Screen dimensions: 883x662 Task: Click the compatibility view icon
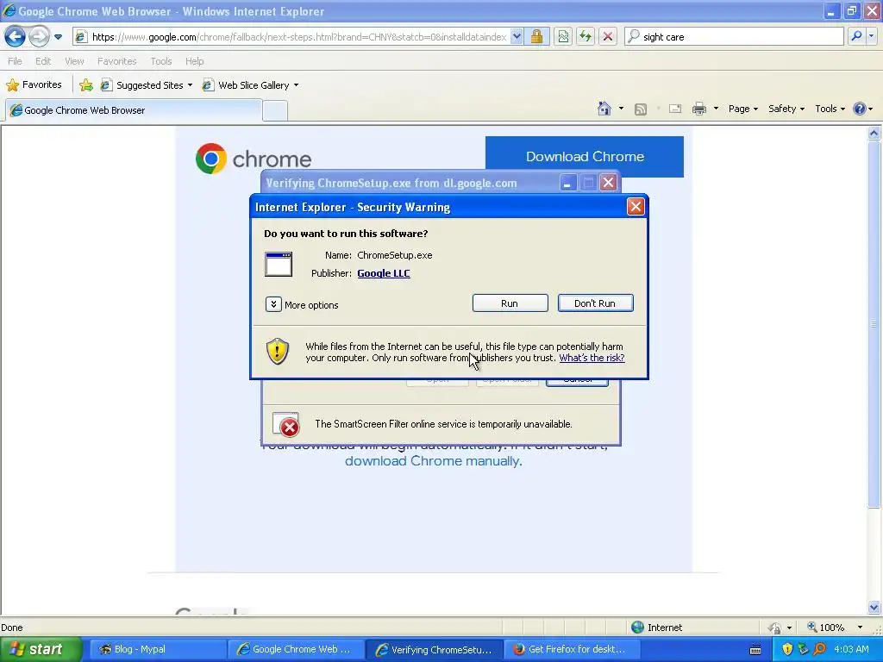[x=562, y=37]
